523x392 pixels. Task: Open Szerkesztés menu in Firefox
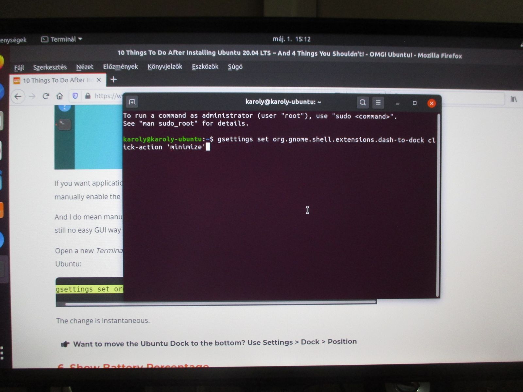(x=50, y=67)
